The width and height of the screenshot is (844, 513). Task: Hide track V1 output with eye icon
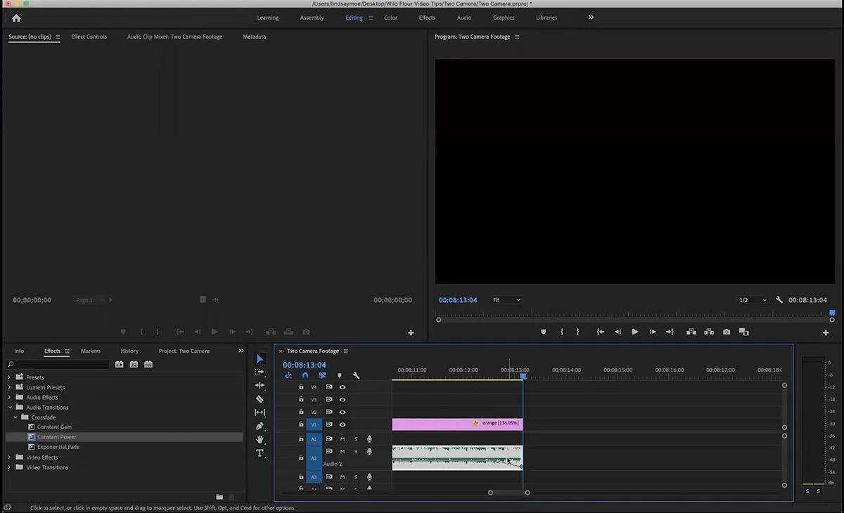tap(343, 424)
